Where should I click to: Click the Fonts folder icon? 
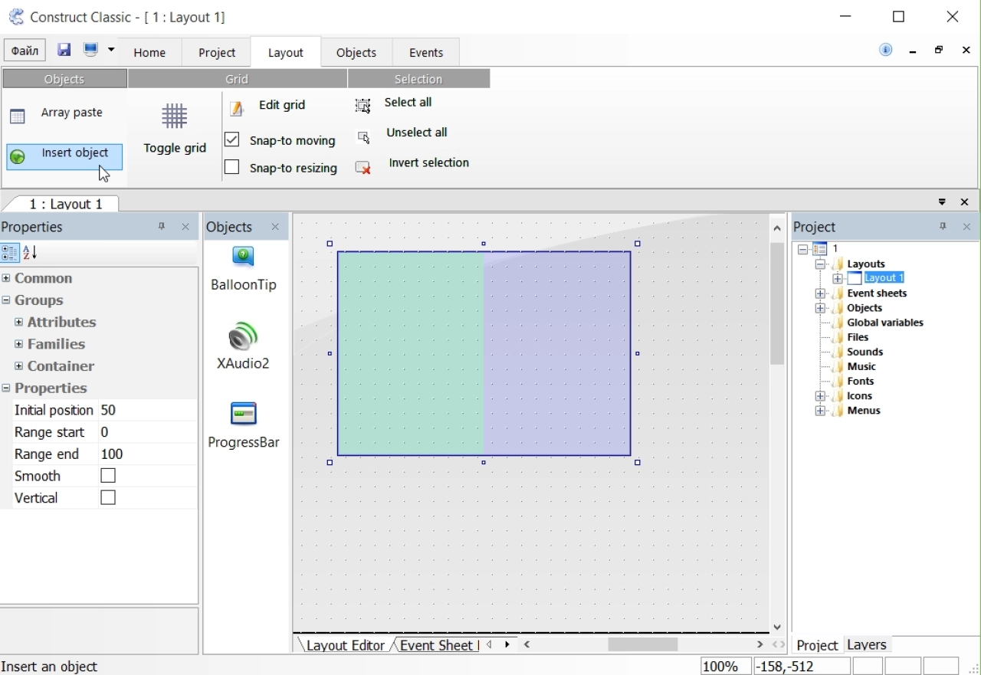point(838,382)
